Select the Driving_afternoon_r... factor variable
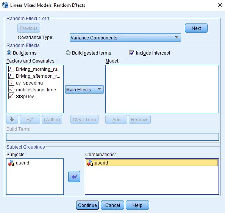Image resolution: width=225 pixels, height=213 pixels. point(34,76)
